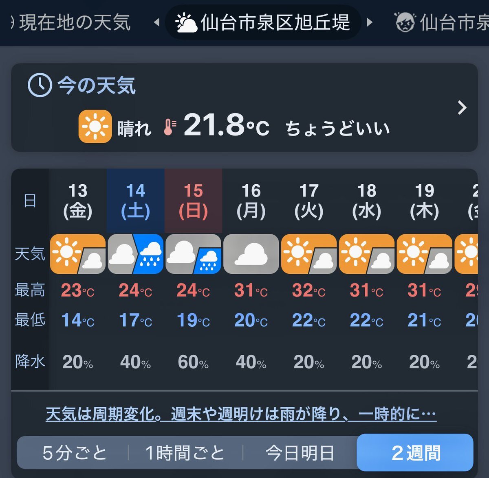The image size is (489, 478).
Task: Go to the previous location with the left arrow
Action: 156,22
